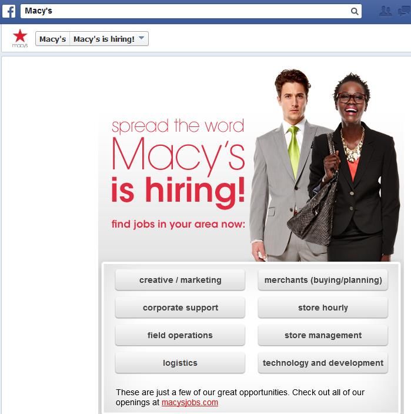Choose the store hourly button
This screenshot has height=414, width=411.
click(323, 308)
